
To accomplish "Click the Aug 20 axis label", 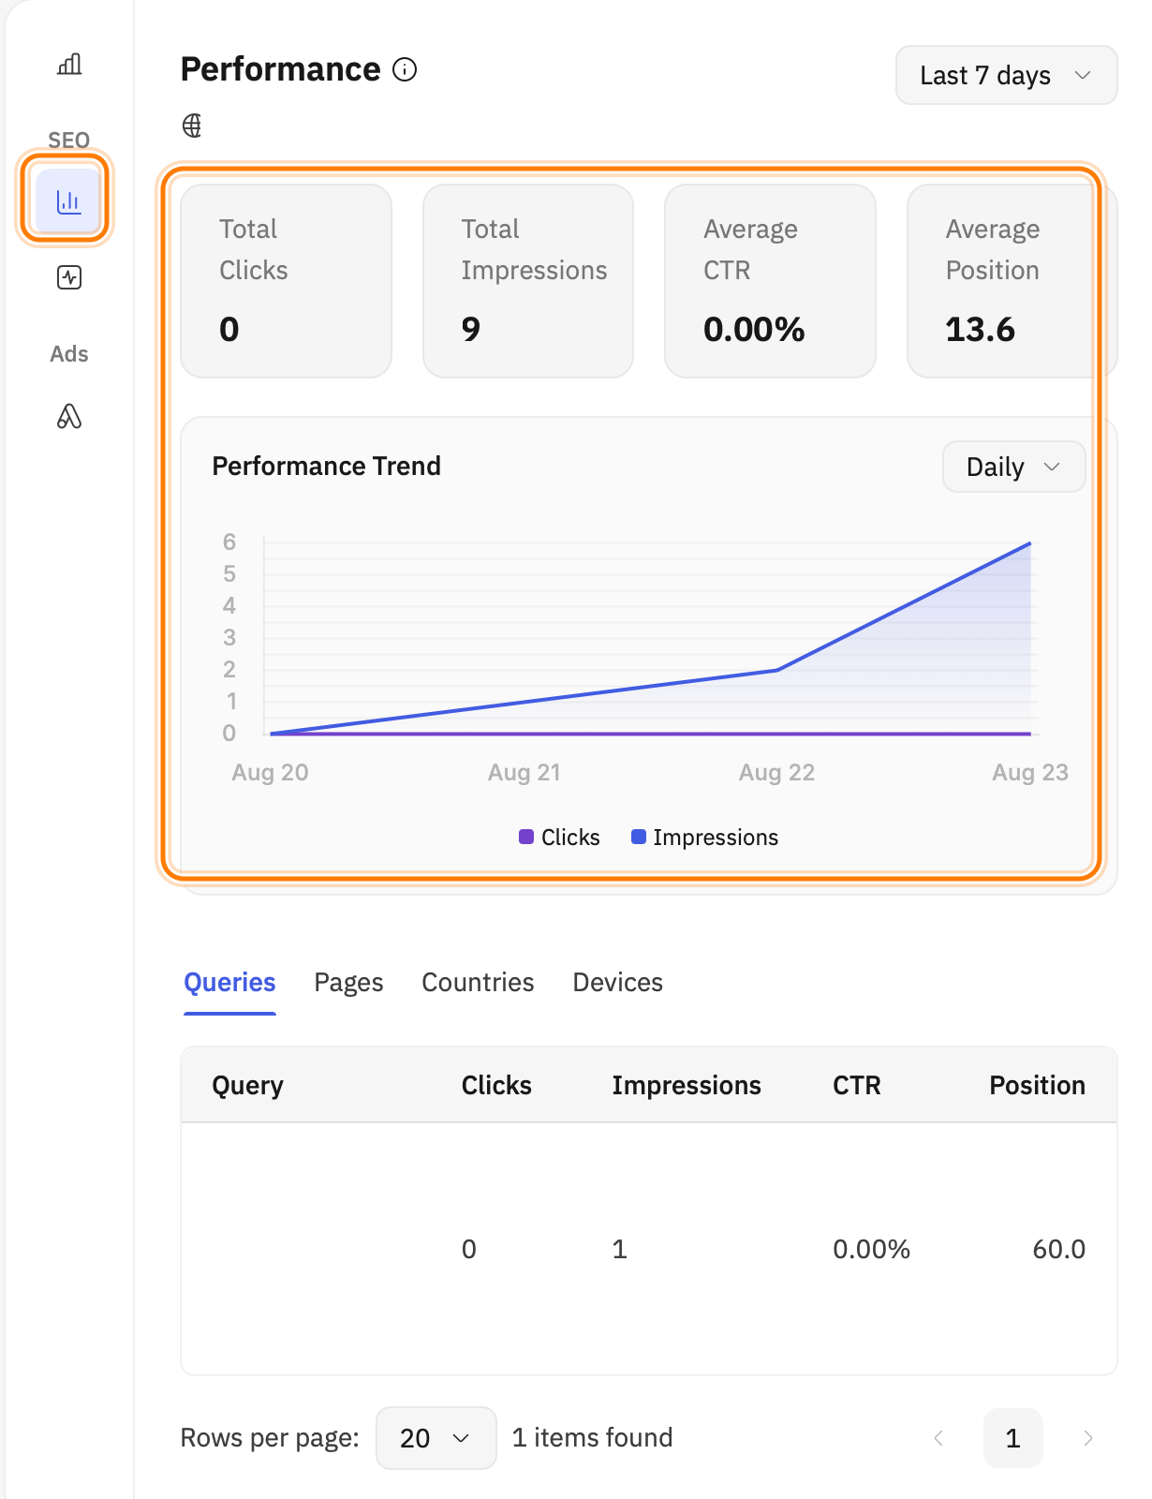I will pyautogui.click(x=270, y=772).
